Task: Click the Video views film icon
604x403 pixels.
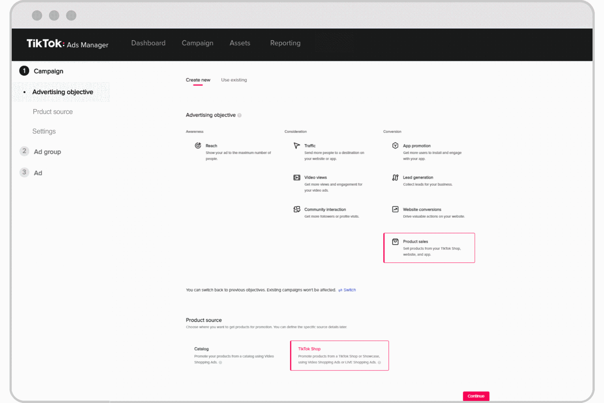Action: pyautogui.click(x=297, y=177)
